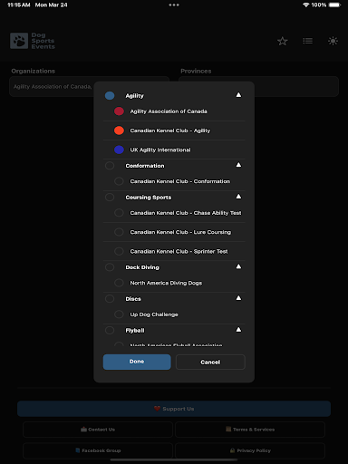This screenshot has width=348, height=464.
Task: Open the Privacy Policy link
Action: pyautogui.click(x=250, y=450)
